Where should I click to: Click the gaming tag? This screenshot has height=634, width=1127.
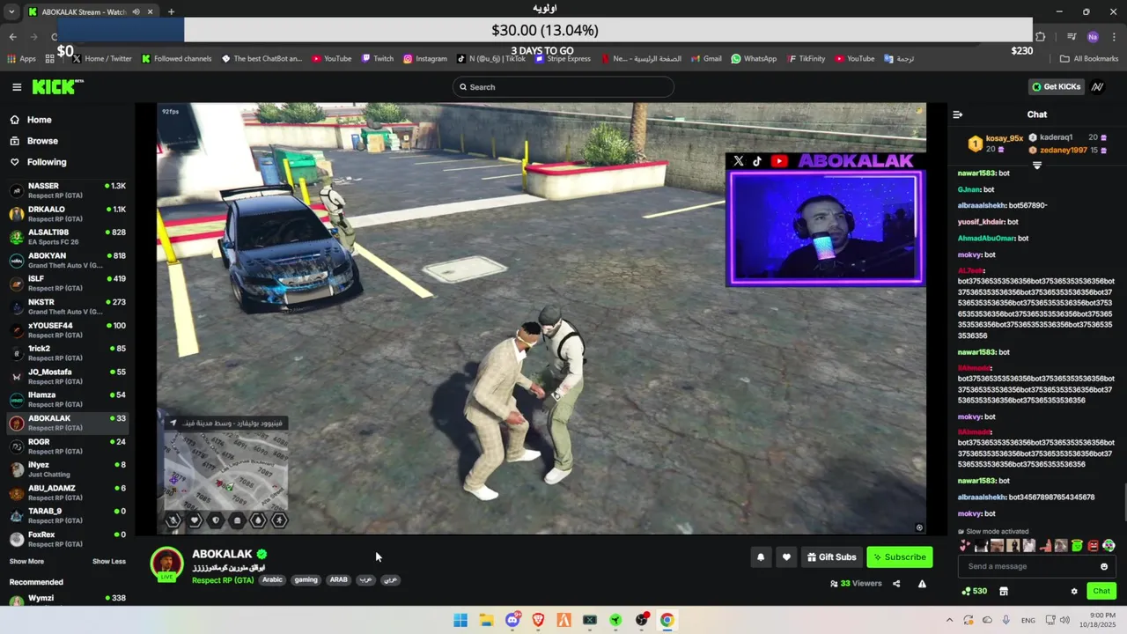click(x=306, y=580)
